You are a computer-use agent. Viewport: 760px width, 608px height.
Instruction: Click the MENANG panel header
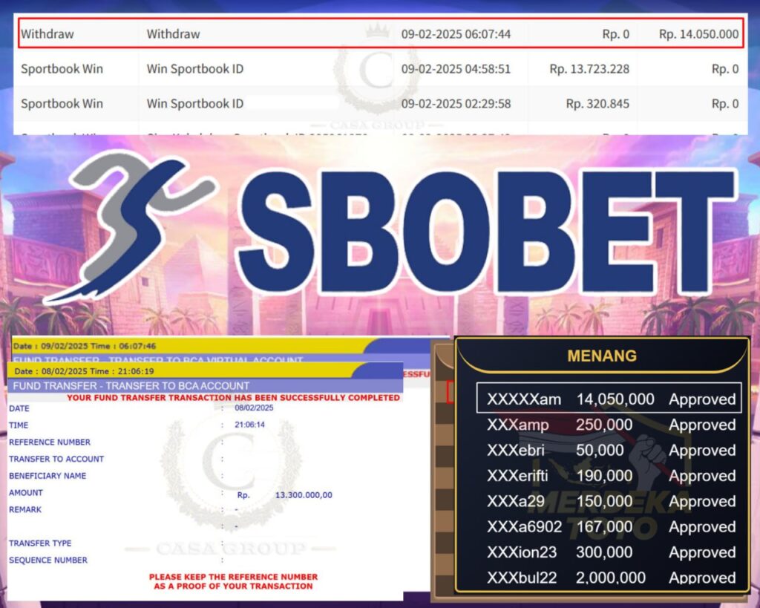click(601, 356)
